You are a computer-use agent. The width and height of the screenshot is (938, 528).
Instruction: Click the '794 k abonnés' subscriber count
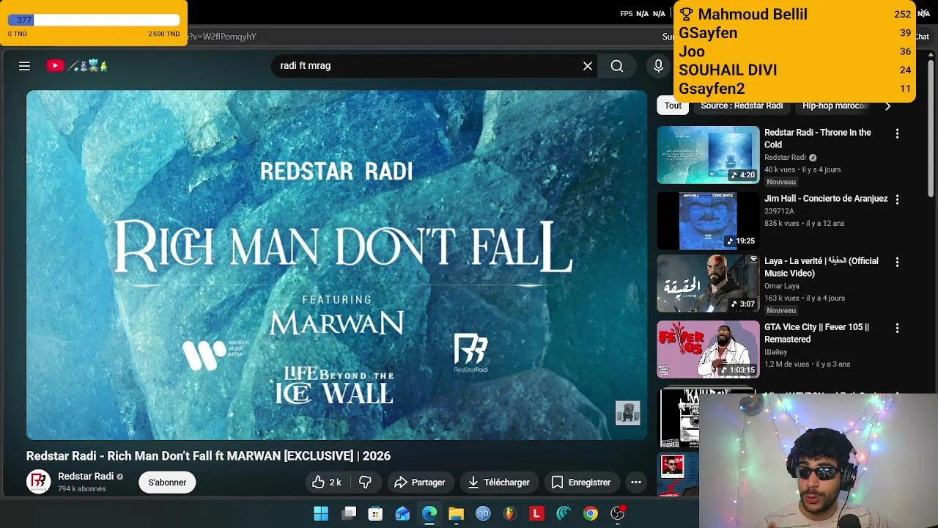[82, 489]
